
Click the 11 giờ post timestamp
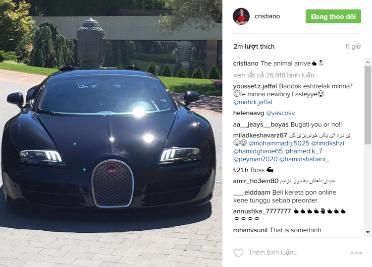353,46
